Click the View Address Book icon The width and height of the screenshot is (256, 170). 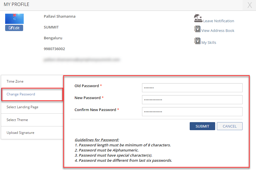pyautogui.click(x=197, y=29)
